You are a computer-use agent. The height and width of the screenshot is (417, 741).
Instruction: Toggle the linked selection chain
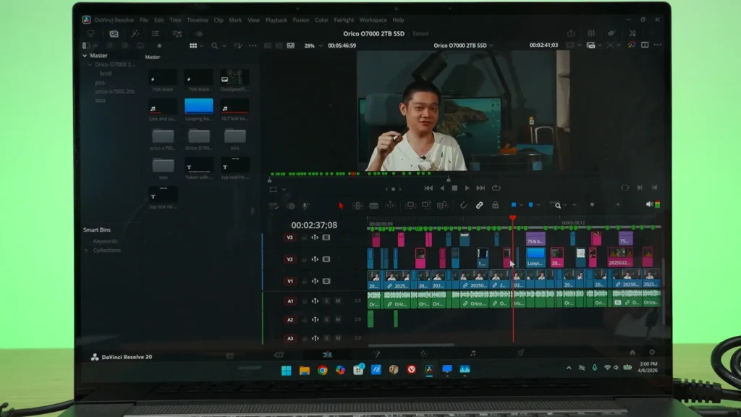(479, 206)
